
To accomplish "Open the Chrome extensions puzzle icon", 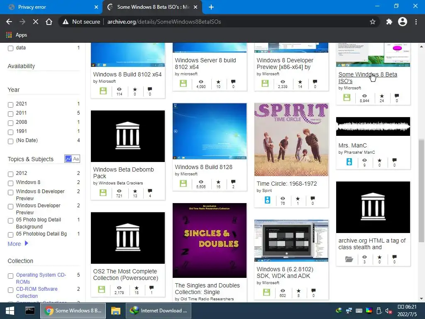I will click(389, 22).
